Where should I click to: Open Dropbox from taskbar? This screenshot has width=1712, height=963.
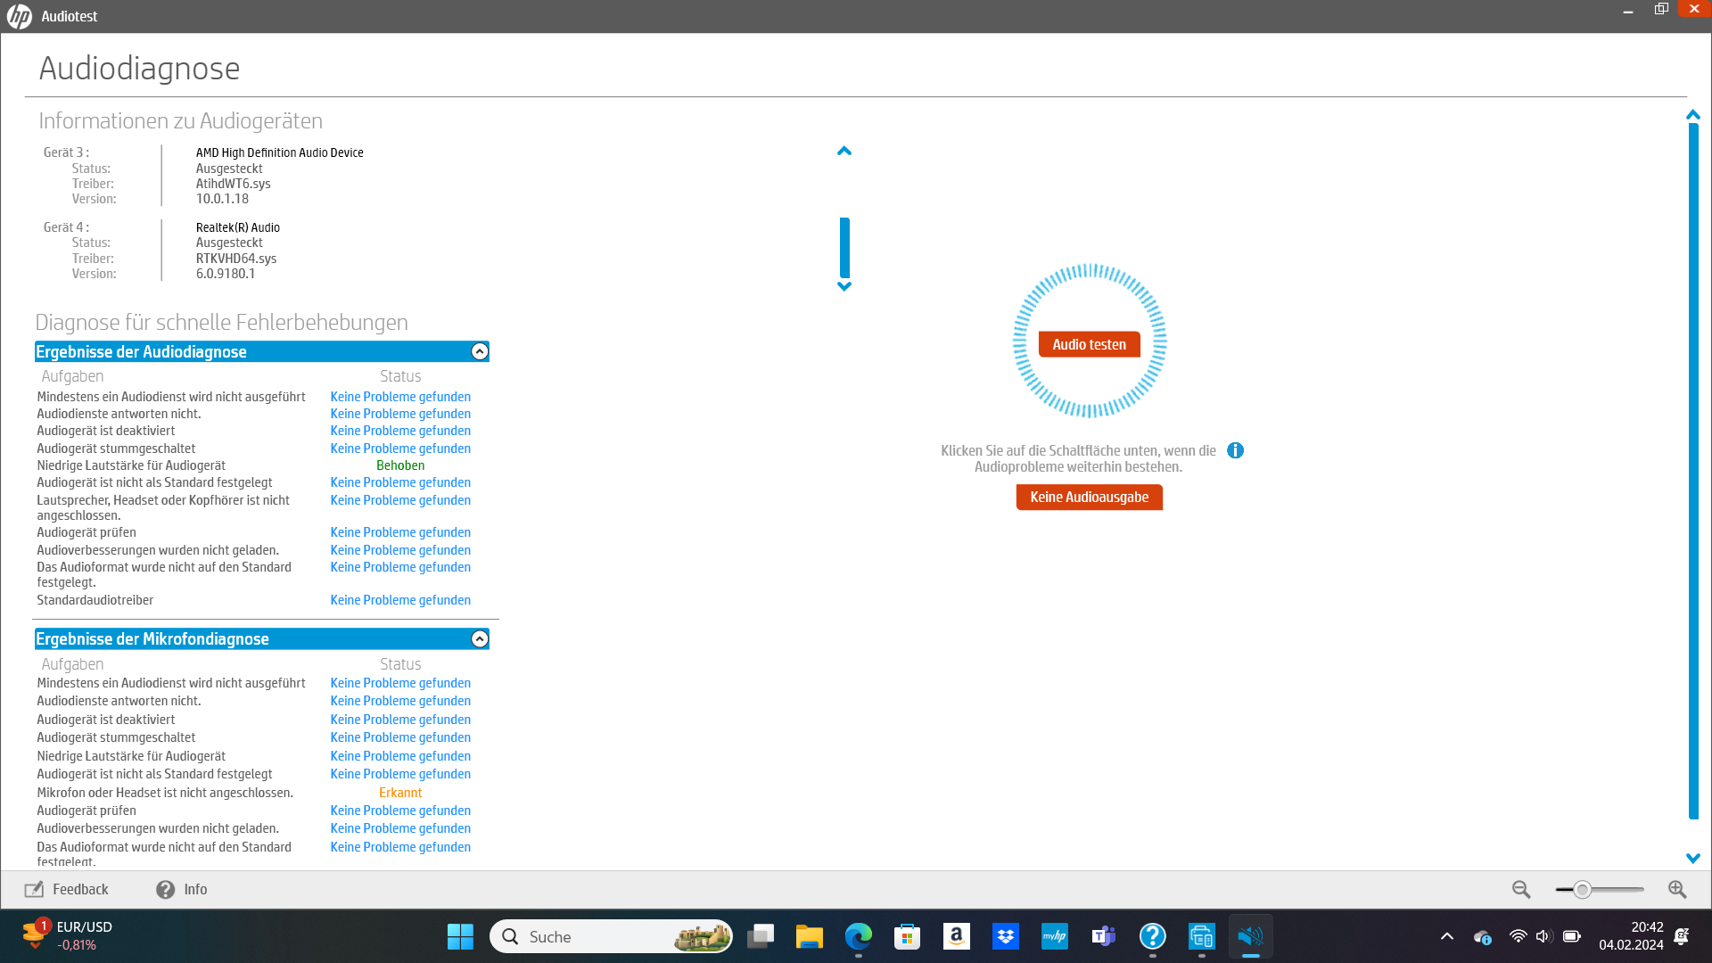(1006, 936)
